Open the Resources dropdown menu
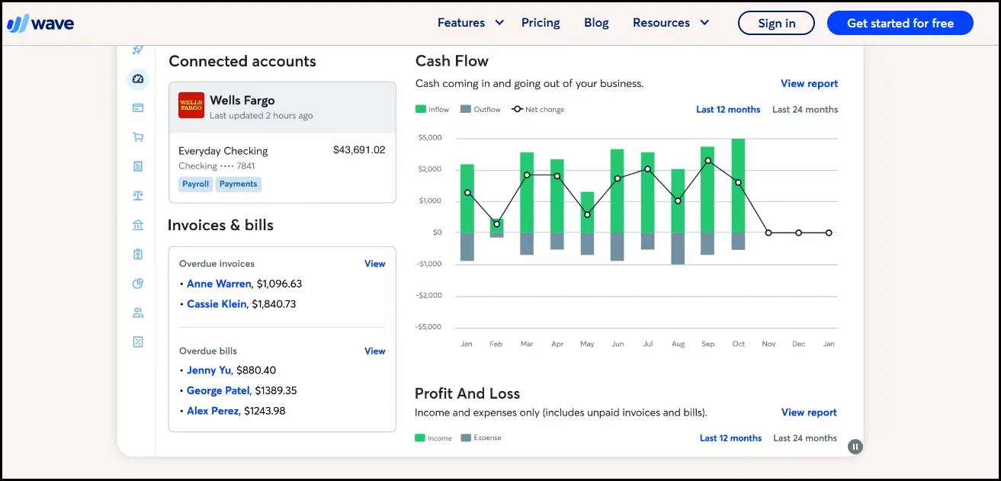1001x481 pixels. pyautogui.click(x=670, y=22)
